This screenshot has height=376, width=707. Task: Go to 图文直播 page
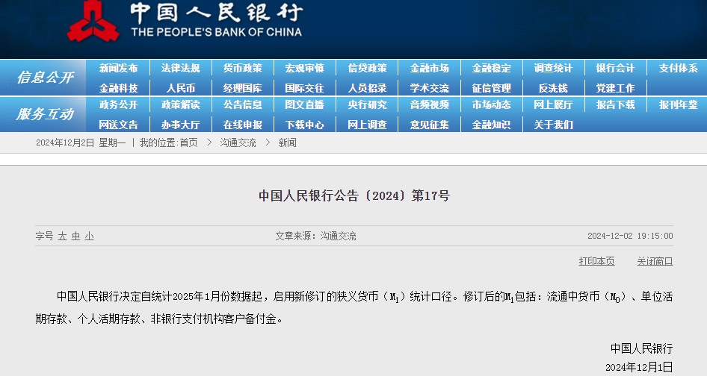point(305,105)
